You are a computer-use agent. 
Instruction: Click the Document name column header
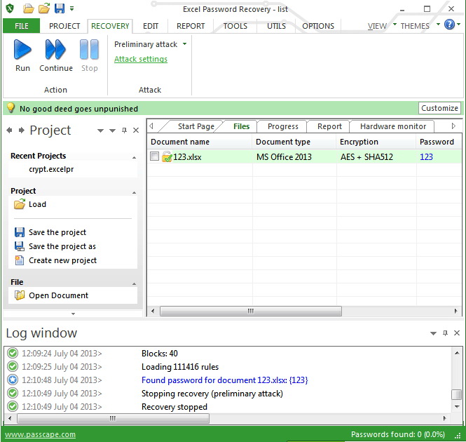tap(200, 142)
